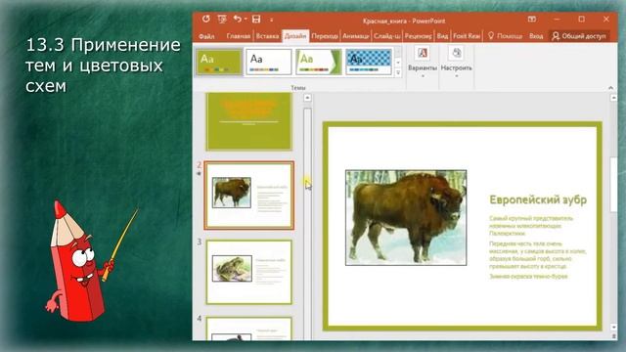Open ribbon display options icon
The height and width of the screenshot is (352, 626).
[x=532, y=20]
